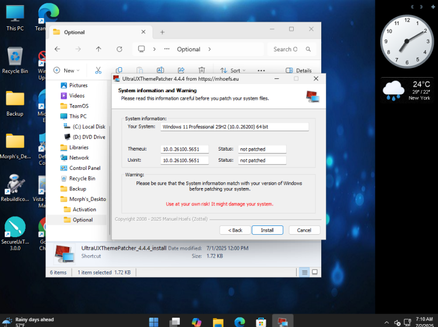Click the Search Optional box

coord(291,49)
